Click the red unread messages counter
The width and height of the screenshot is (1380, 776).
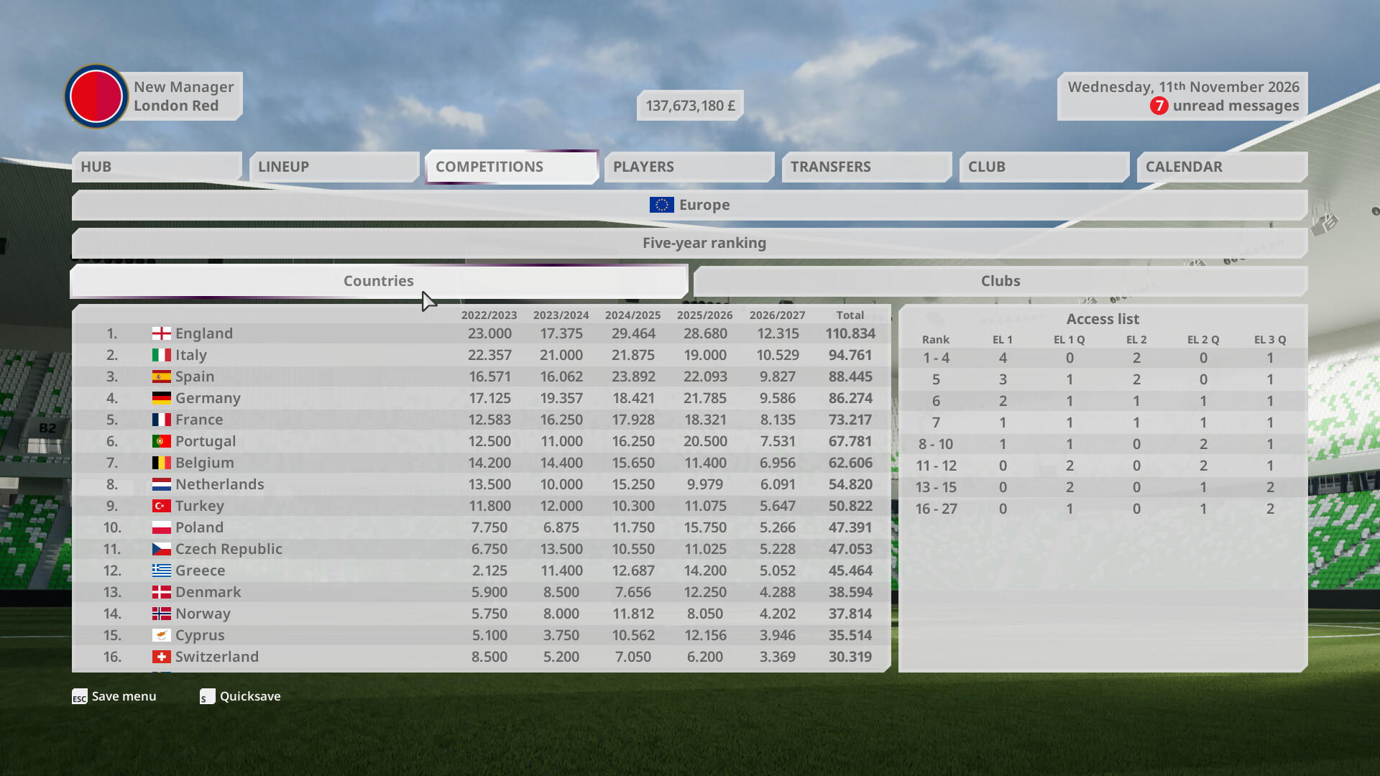pos(1159,106)
